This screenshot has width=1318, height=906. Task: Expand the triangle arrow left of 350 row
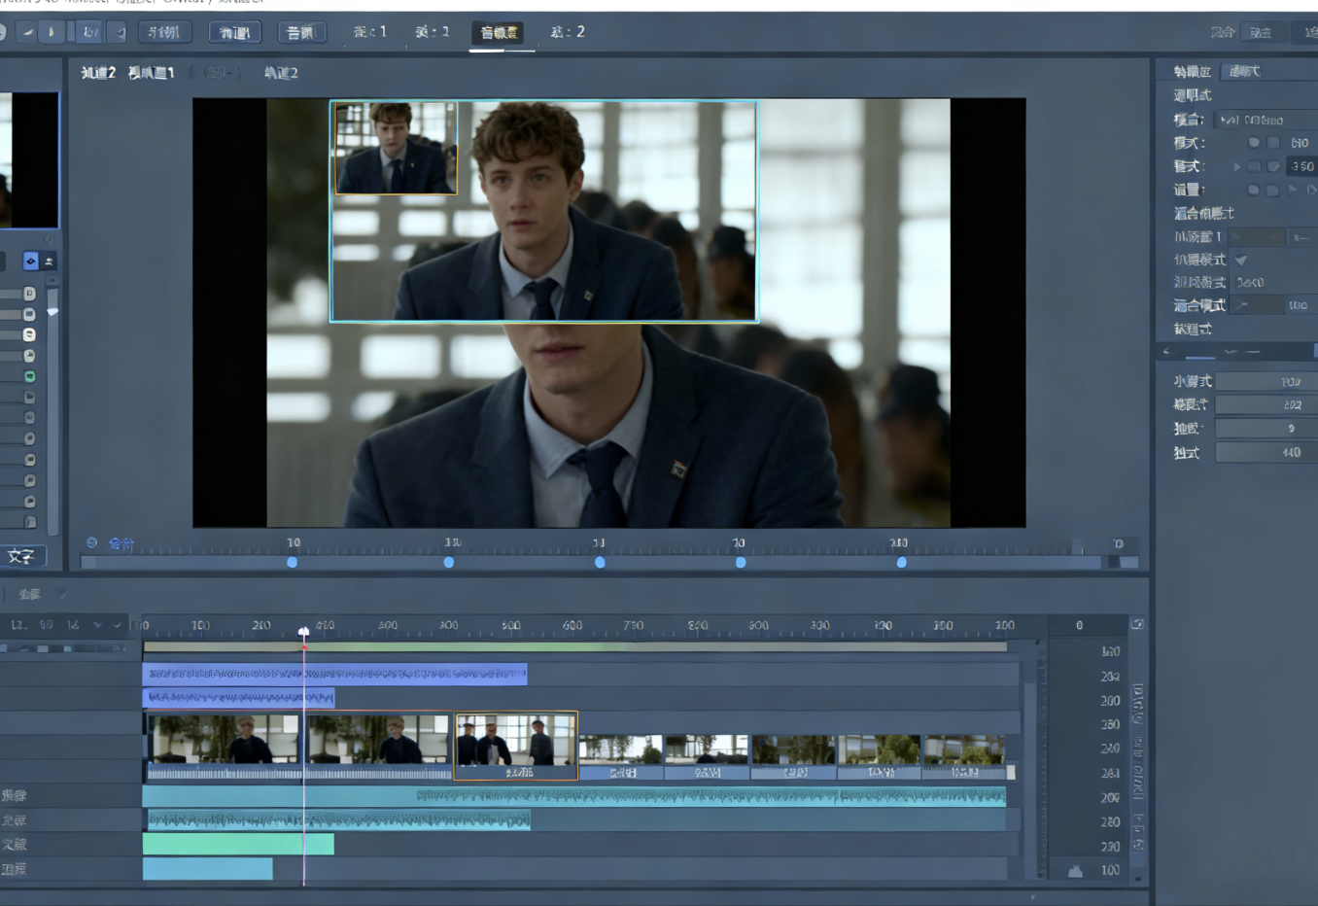1236,166
